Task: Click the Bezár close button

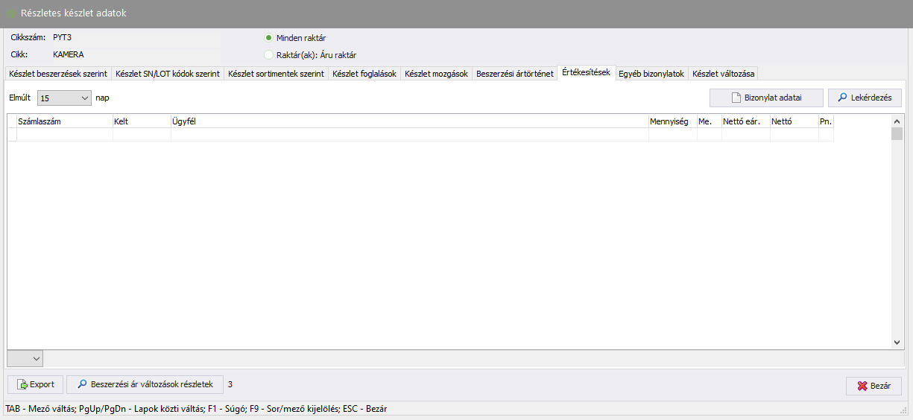Action: [873, 386]
